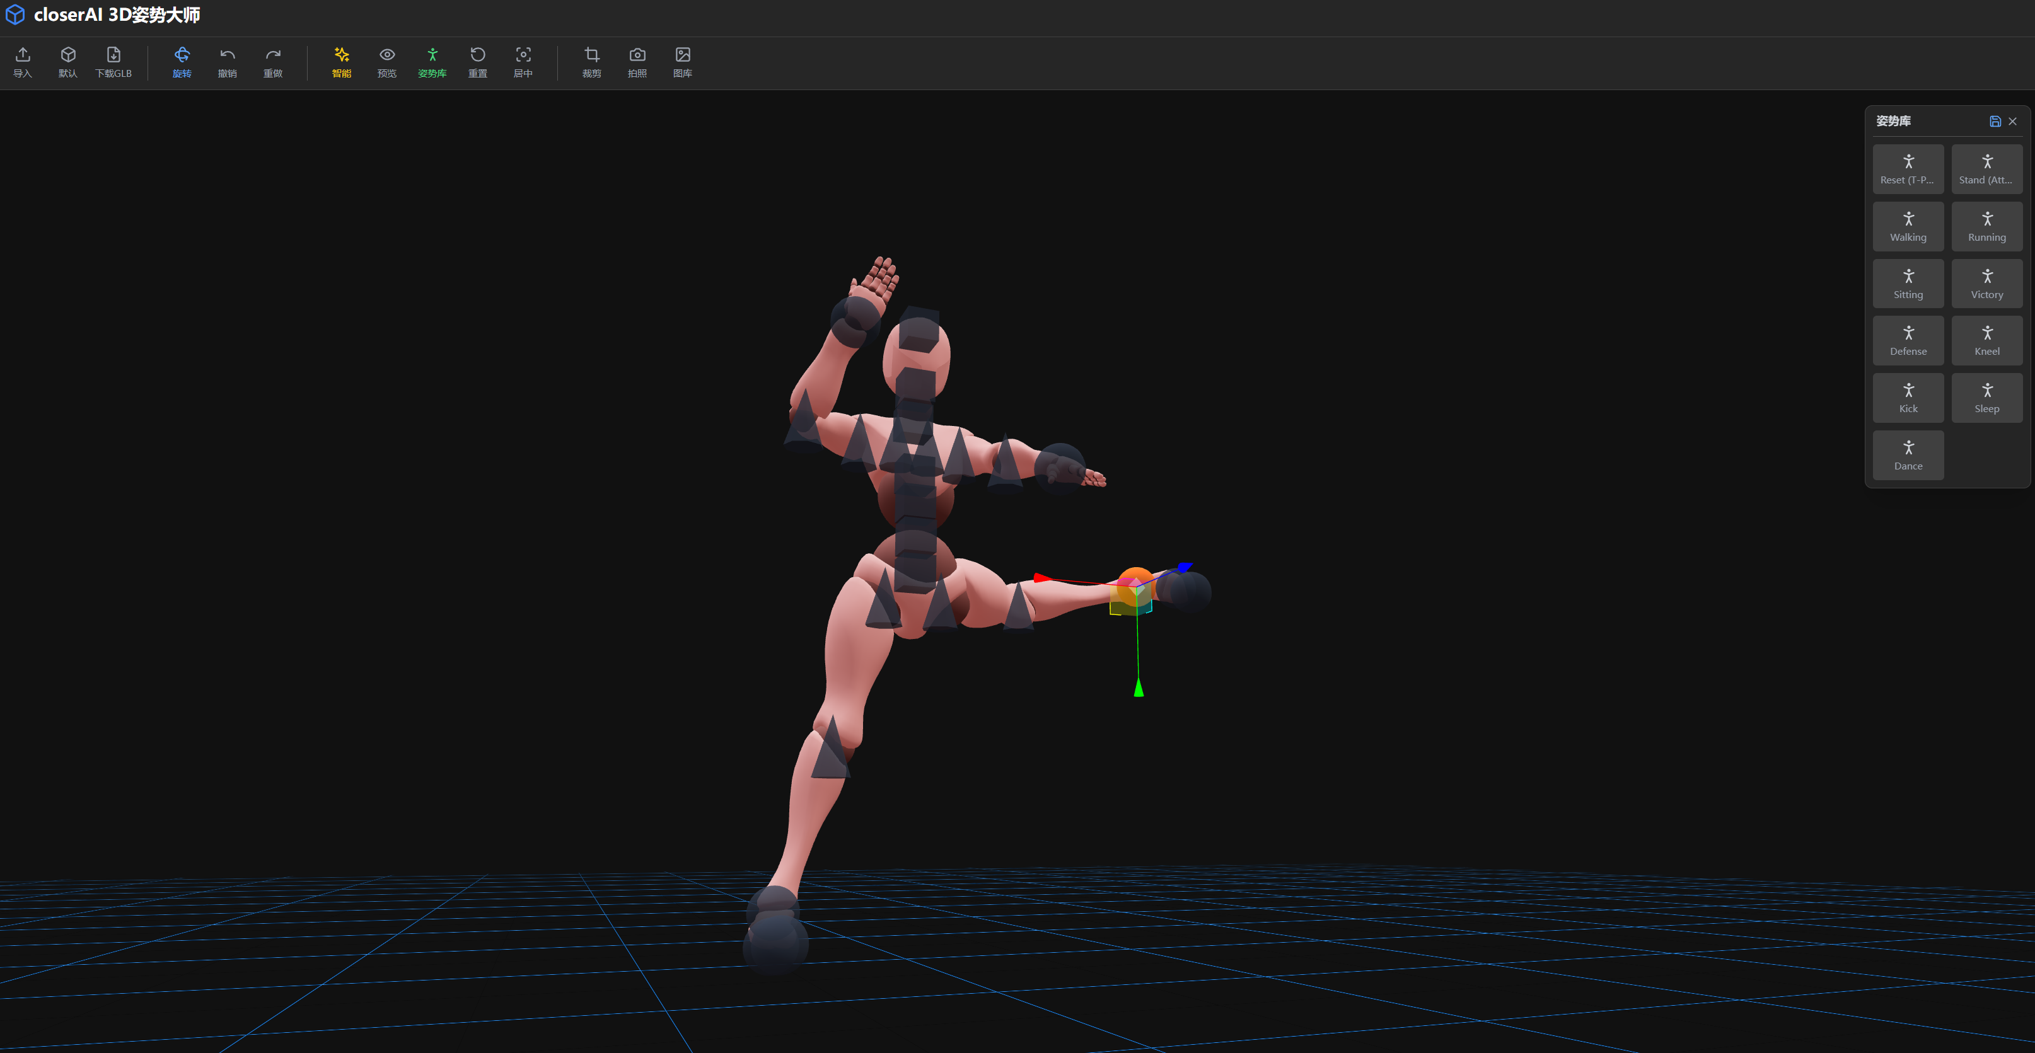Apply the Victory pose preset
This screenshot has width=2035, height=1053.
1987,284
